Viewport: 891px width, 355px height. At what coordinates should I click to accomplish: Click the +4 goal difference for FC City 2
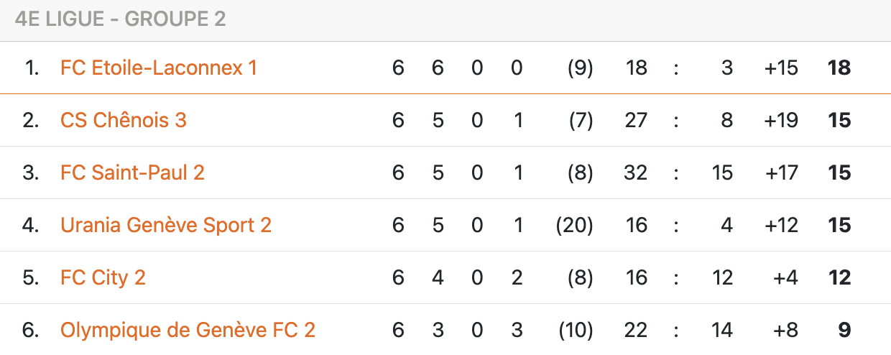[786, 277]
